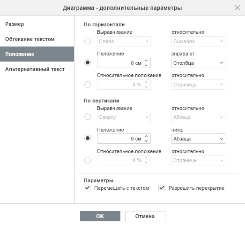
Task: Select vertical Положение radio button
Action: [88, 138]
